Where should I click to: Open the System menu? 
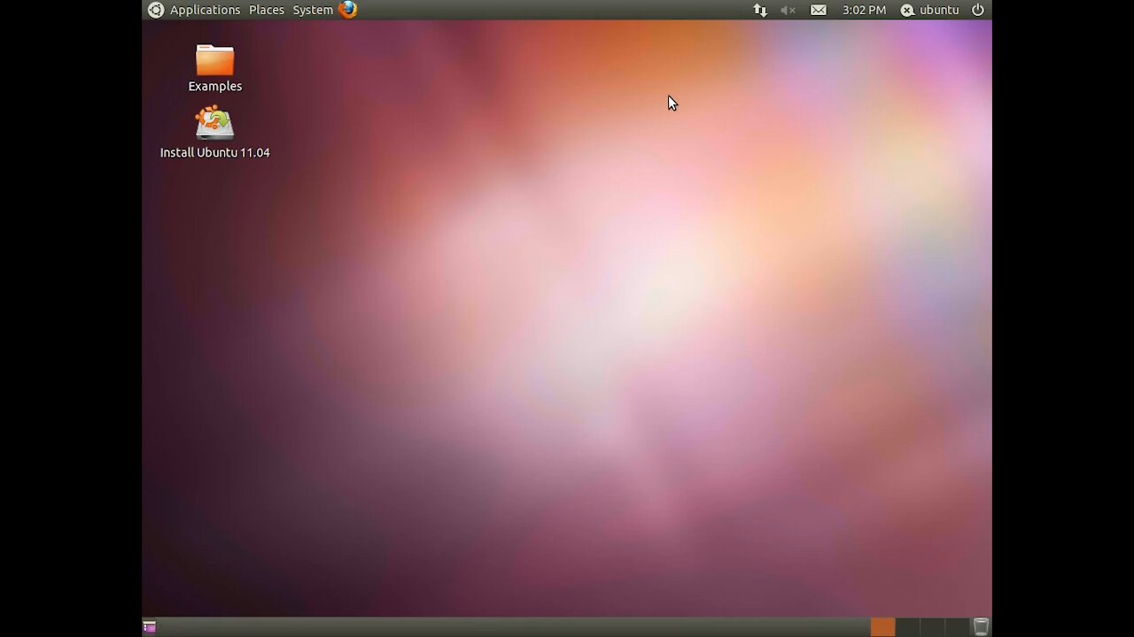(x=313, y=10)
